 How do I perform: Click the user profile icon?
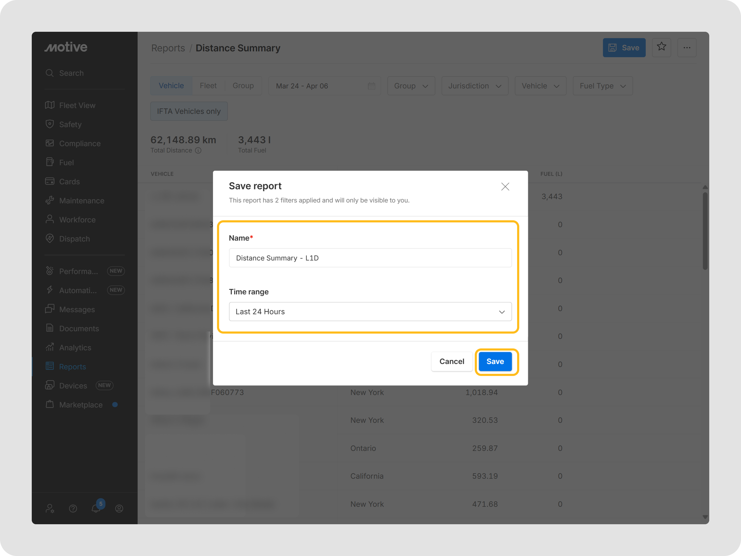coord(119,508)
